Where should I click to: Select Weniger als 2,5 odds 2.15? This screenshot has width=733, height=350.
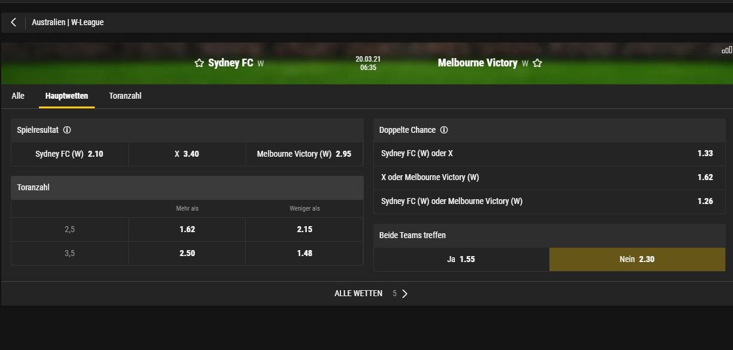pyautogui.click(x=304, y=229)
